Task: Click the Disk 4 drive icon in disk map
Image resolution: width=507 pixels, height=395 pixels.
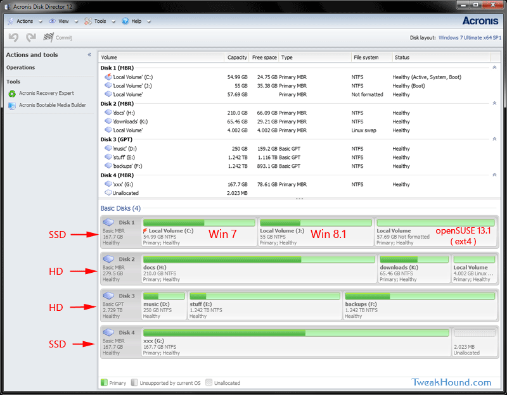Action: [108, 332]
